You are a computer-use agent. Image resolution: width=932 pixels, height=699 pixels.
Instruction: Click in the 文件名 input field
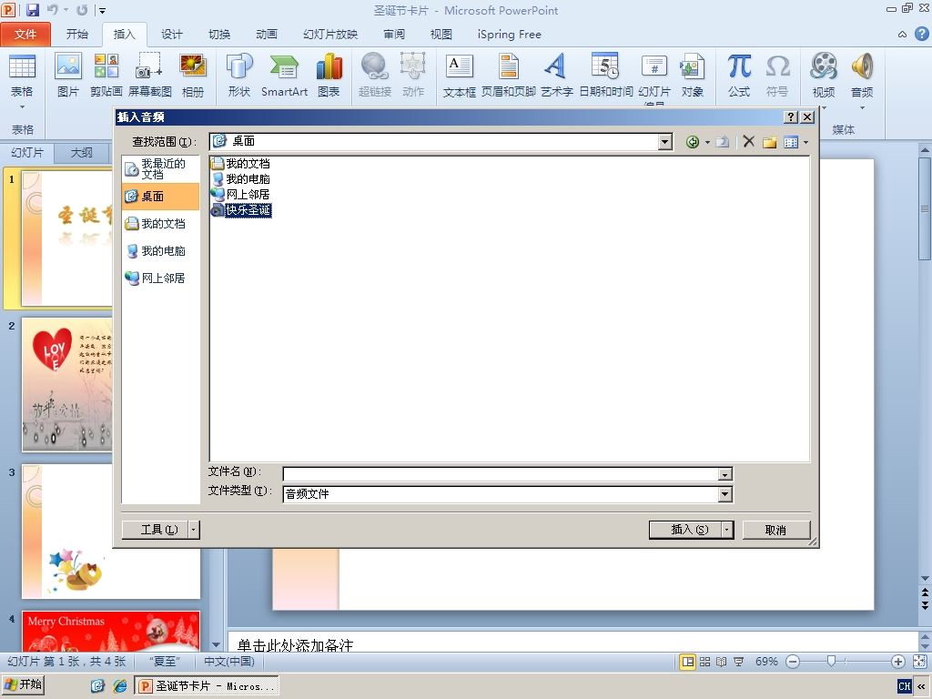pyautogui.click(x=501, y=474)
